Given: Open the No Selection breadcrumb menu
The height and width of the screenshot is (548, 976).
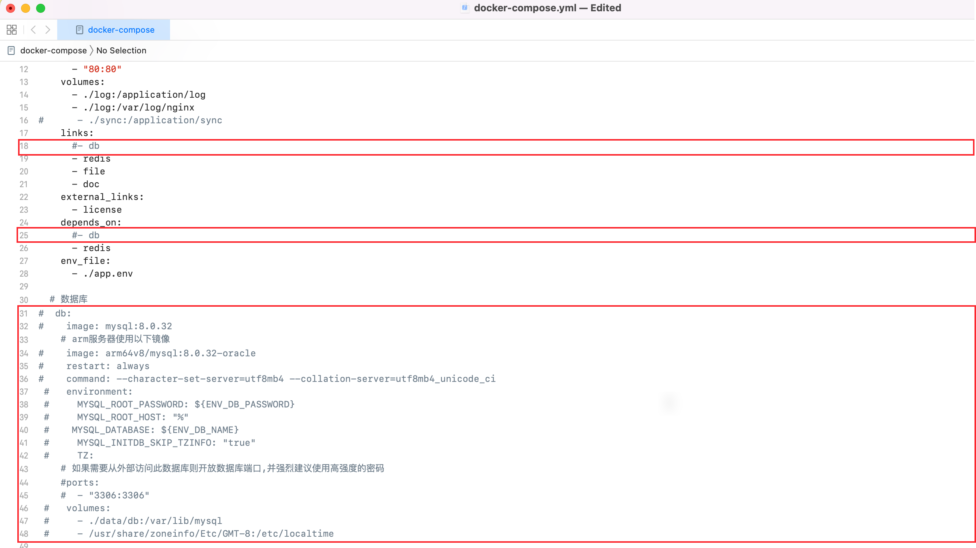Looking at the screenshot, I should [121, 50].
